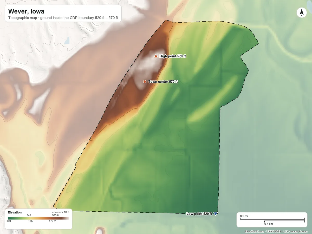Click the town center circle marker

click(145, 82)
